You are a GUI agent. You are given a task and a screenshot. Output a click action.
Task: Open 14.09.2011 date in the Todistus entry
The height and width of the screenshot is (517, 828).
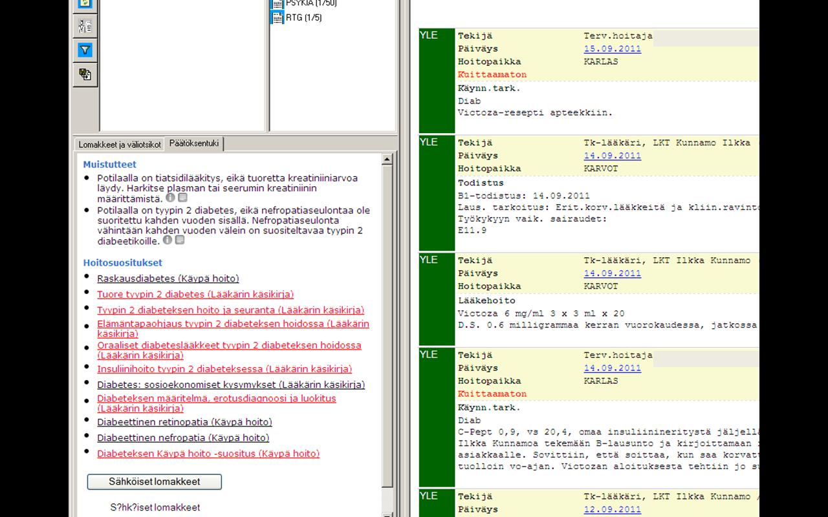[x=613, y=156]
